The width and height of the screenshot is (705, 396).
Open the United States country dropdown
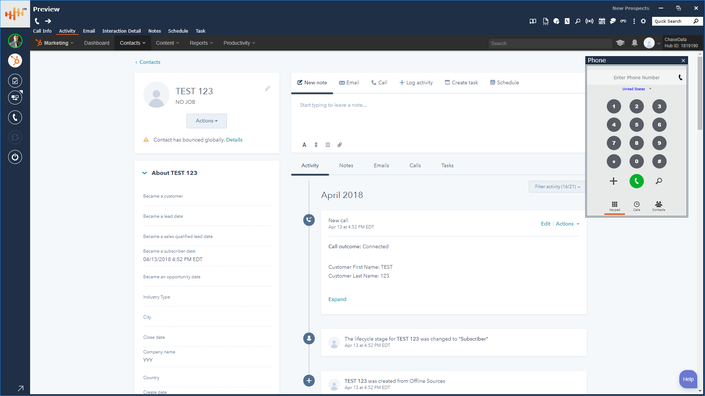coord(636,89)
